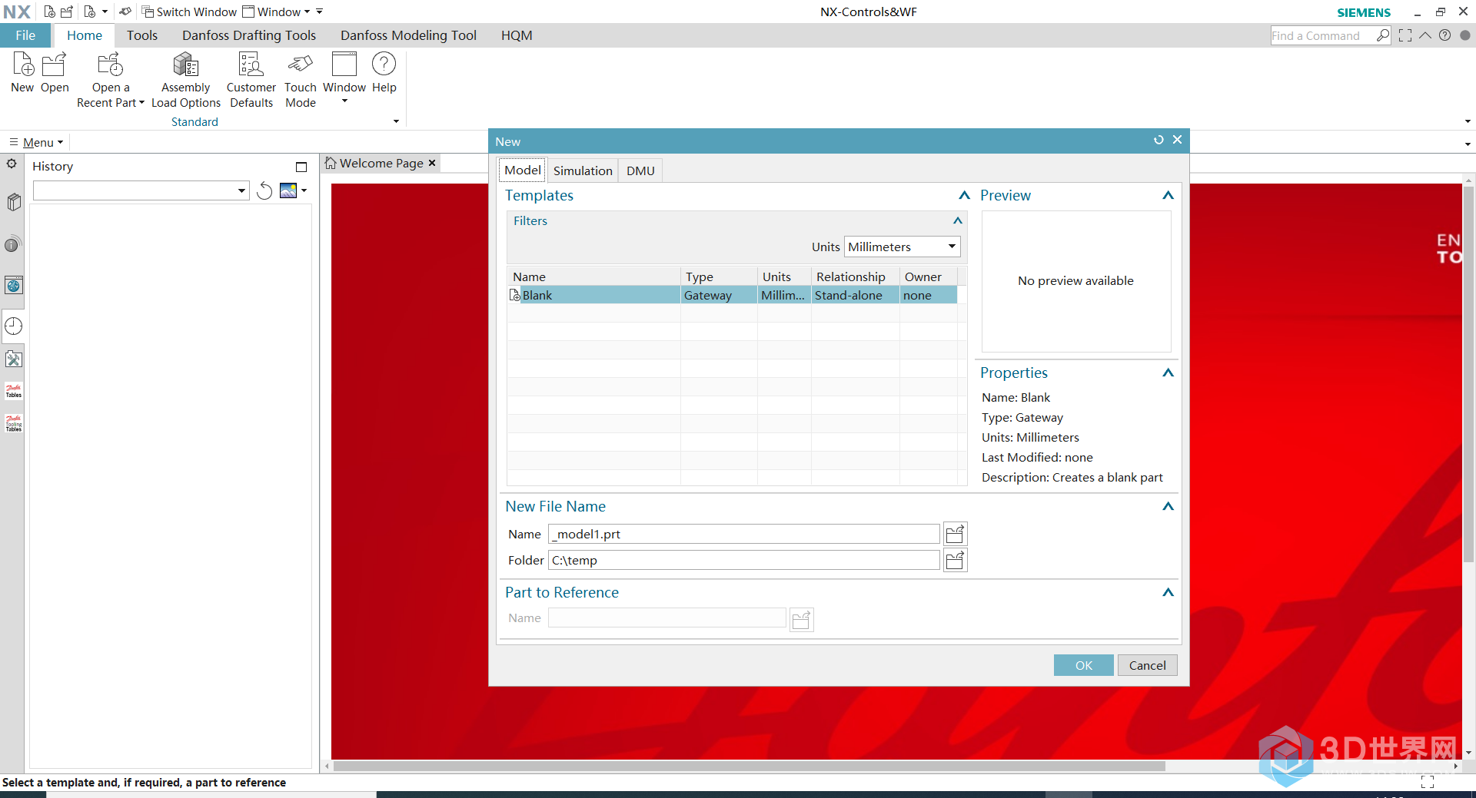Click Switch Window in the title bar

click(190, 12)
